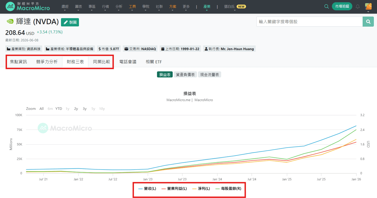
Task: Switch to the 相關 ETF tab
Action: [154, 62]
